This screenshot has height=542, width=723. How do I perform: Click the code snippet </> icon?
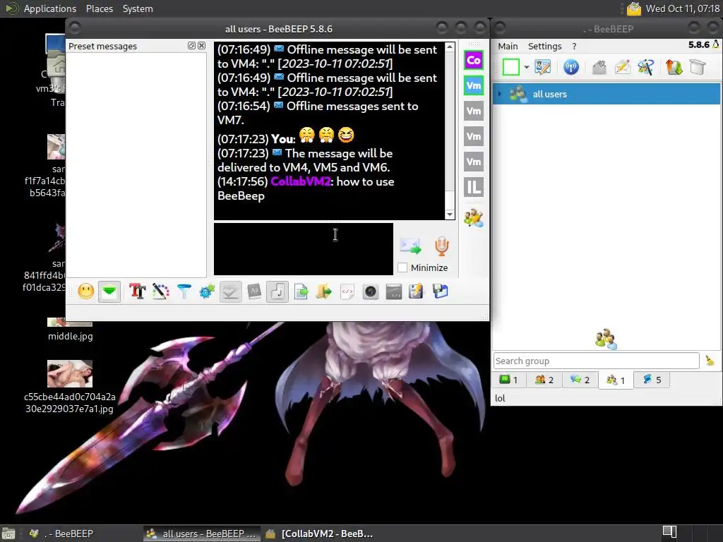coord(347,291)
